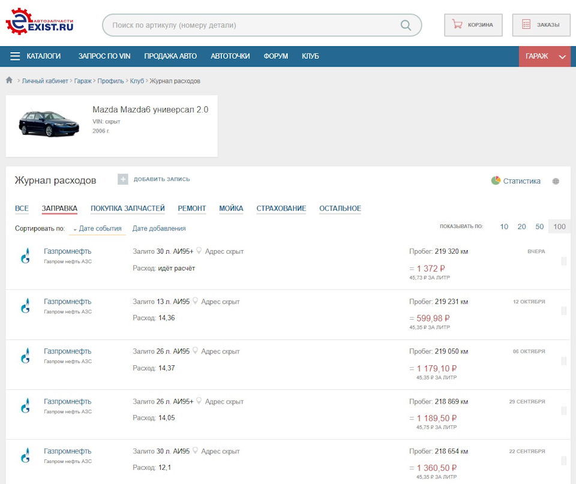This screenshot has width=576, height=484.
Task: Click drag handle on the 29 сентября entry
Action: pos(563,411)
